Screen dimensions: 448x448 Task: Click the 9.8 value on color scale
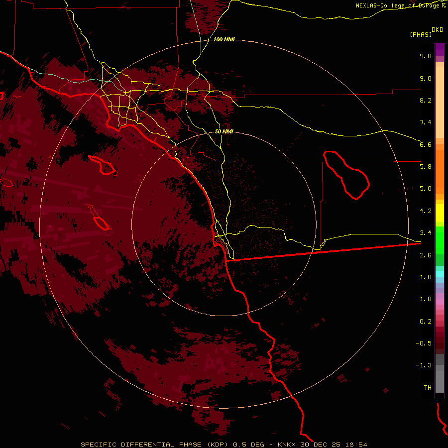click(x=426, y=56)
